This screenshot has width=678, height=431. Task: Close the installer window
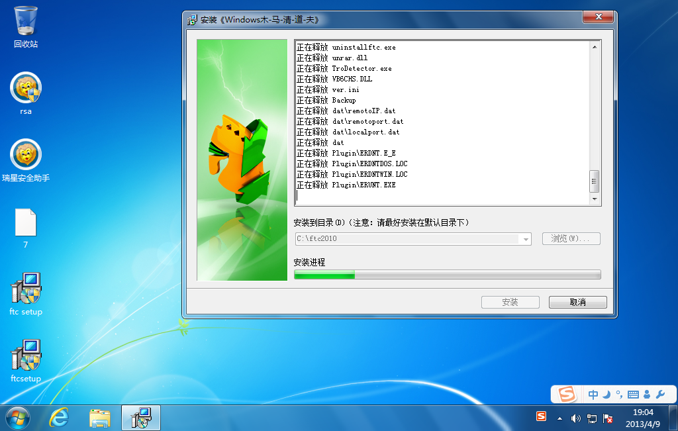click(x=599, y=17)
